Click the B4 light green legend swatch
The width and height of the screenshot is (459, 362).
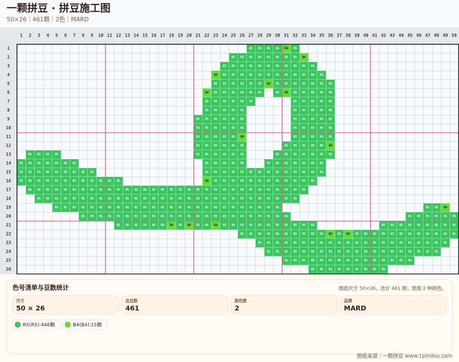coord(68,324)
